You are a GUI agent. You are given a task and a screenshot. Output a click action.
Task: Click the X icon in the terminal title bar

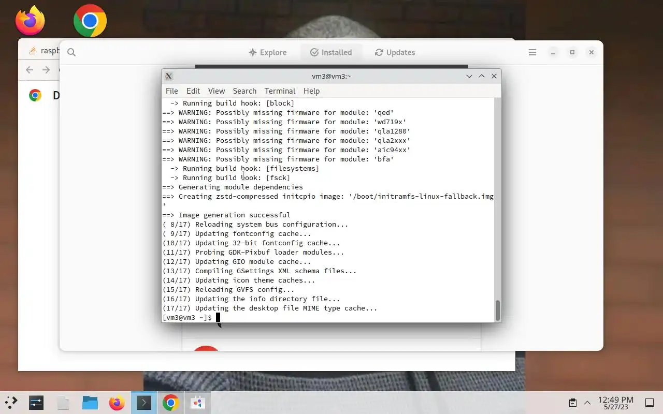click(168, 76)
